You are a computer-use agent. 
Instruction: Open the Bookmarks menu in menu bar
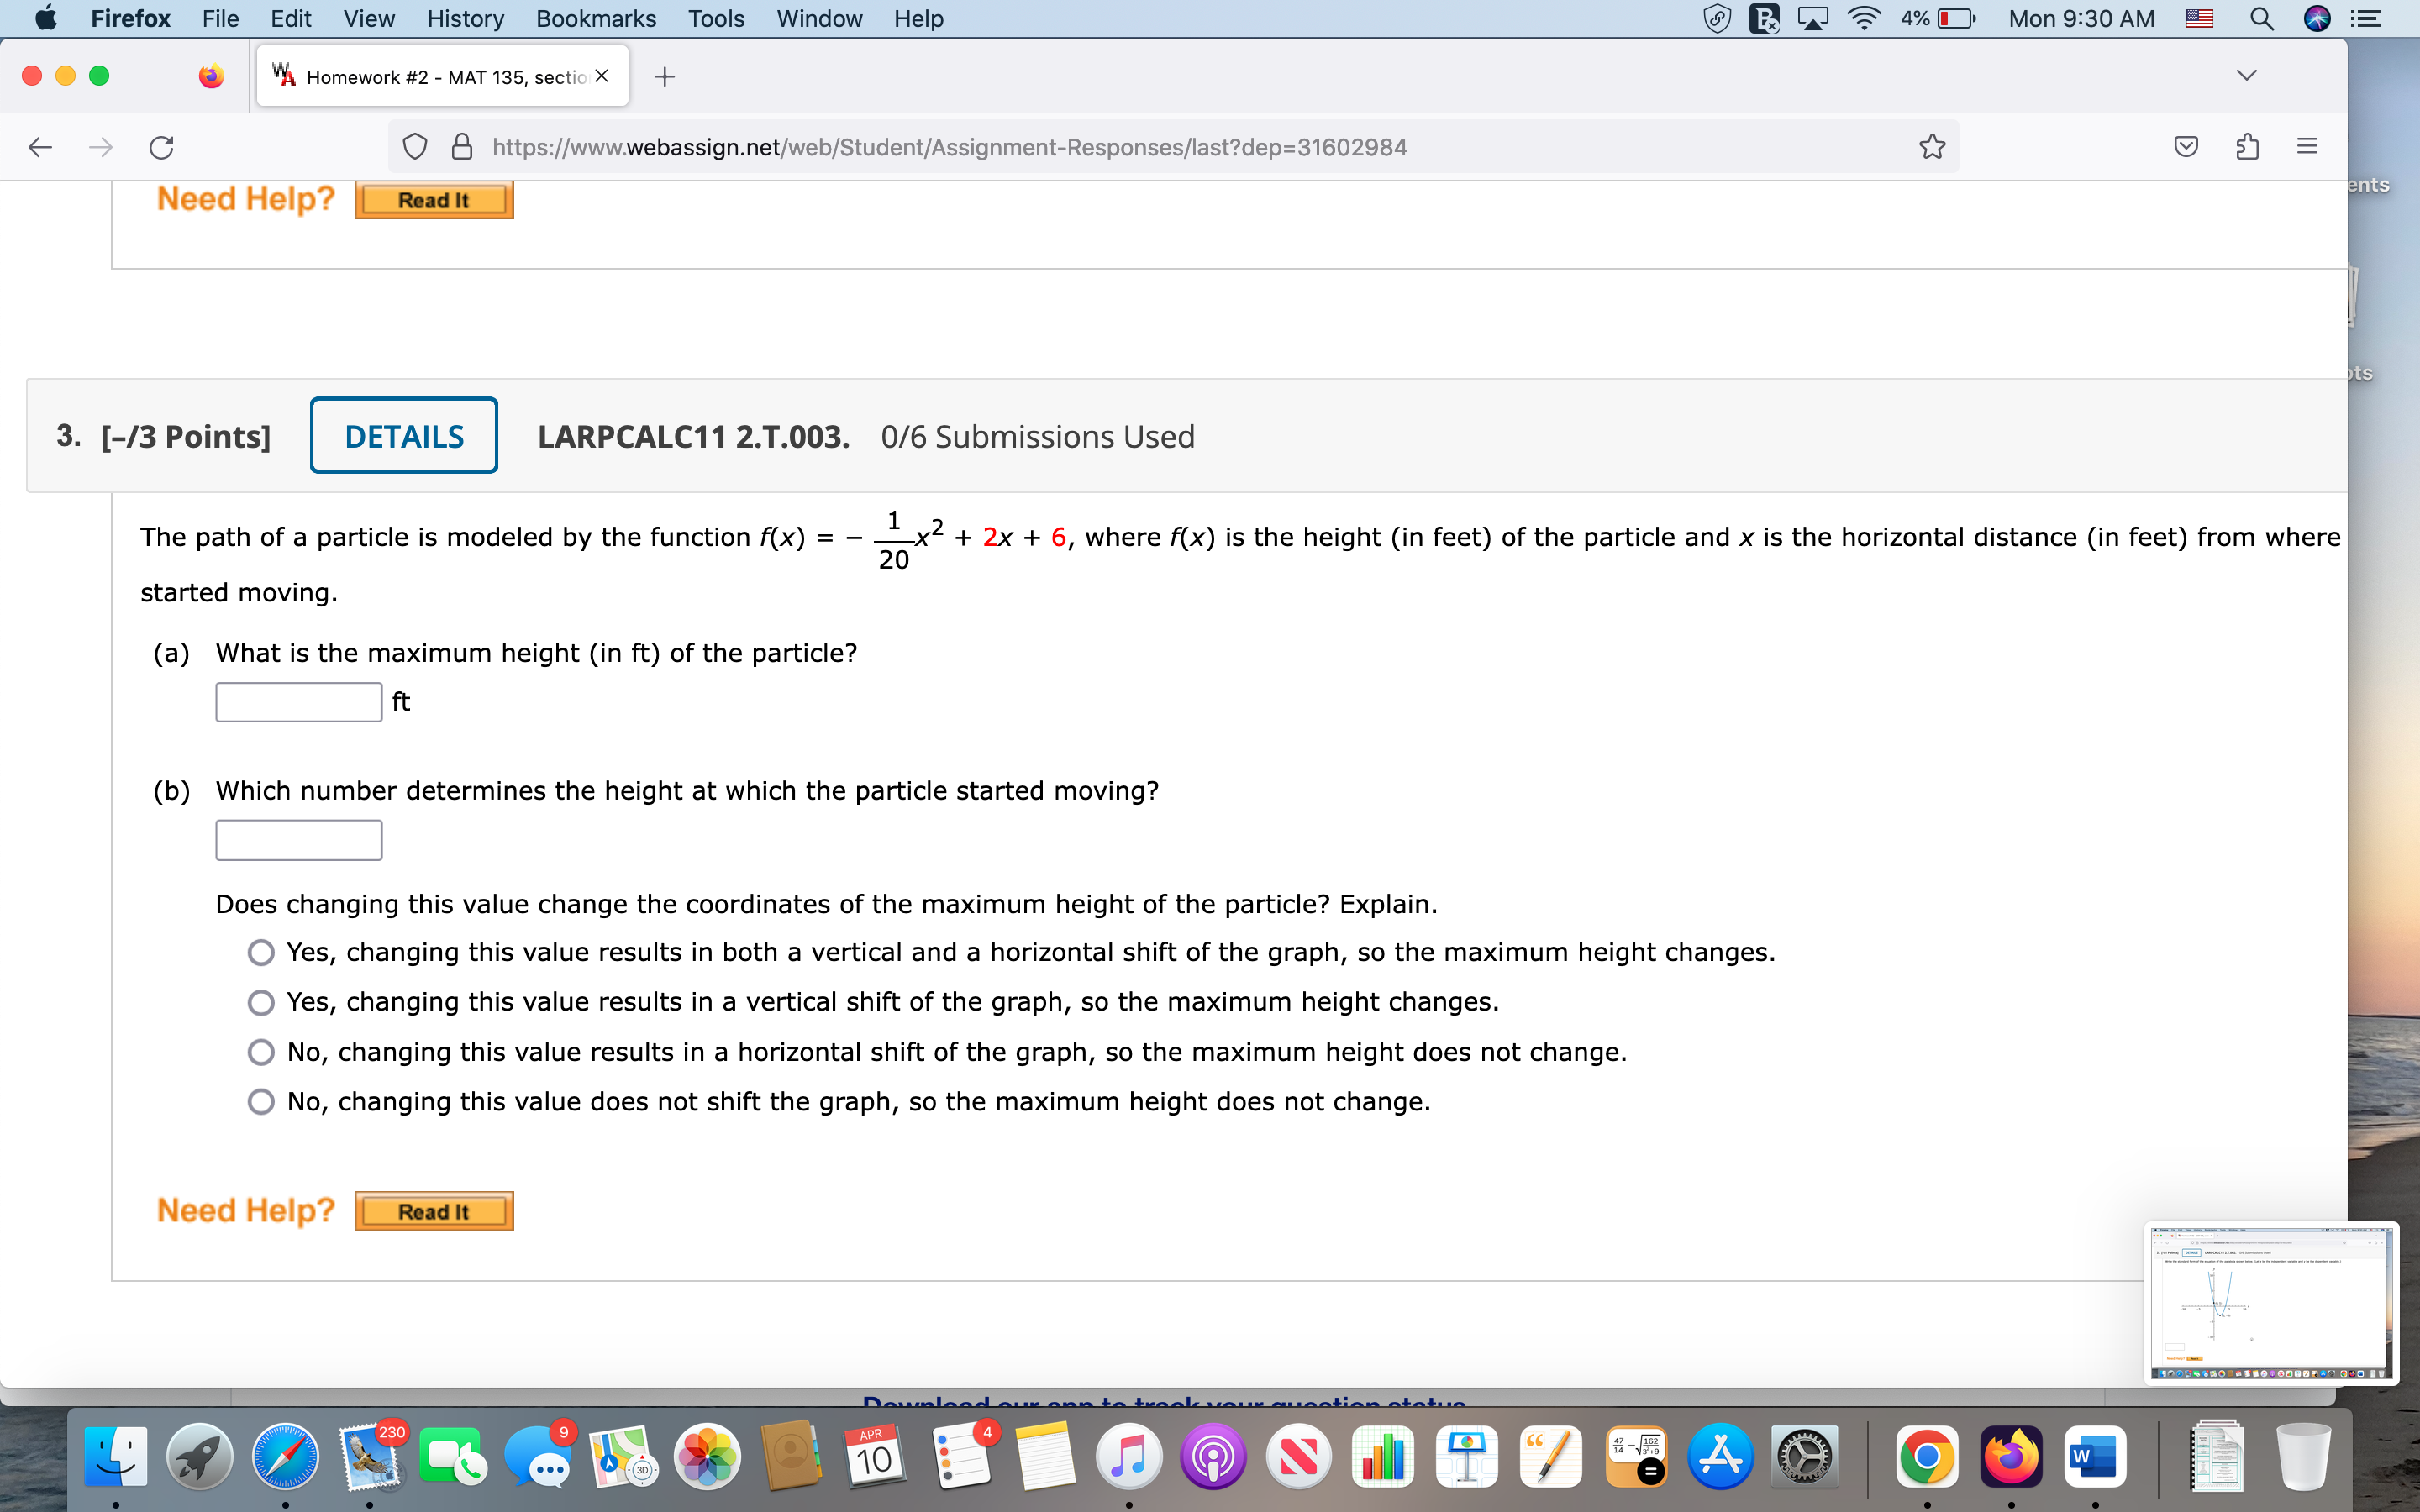[596, 18]
